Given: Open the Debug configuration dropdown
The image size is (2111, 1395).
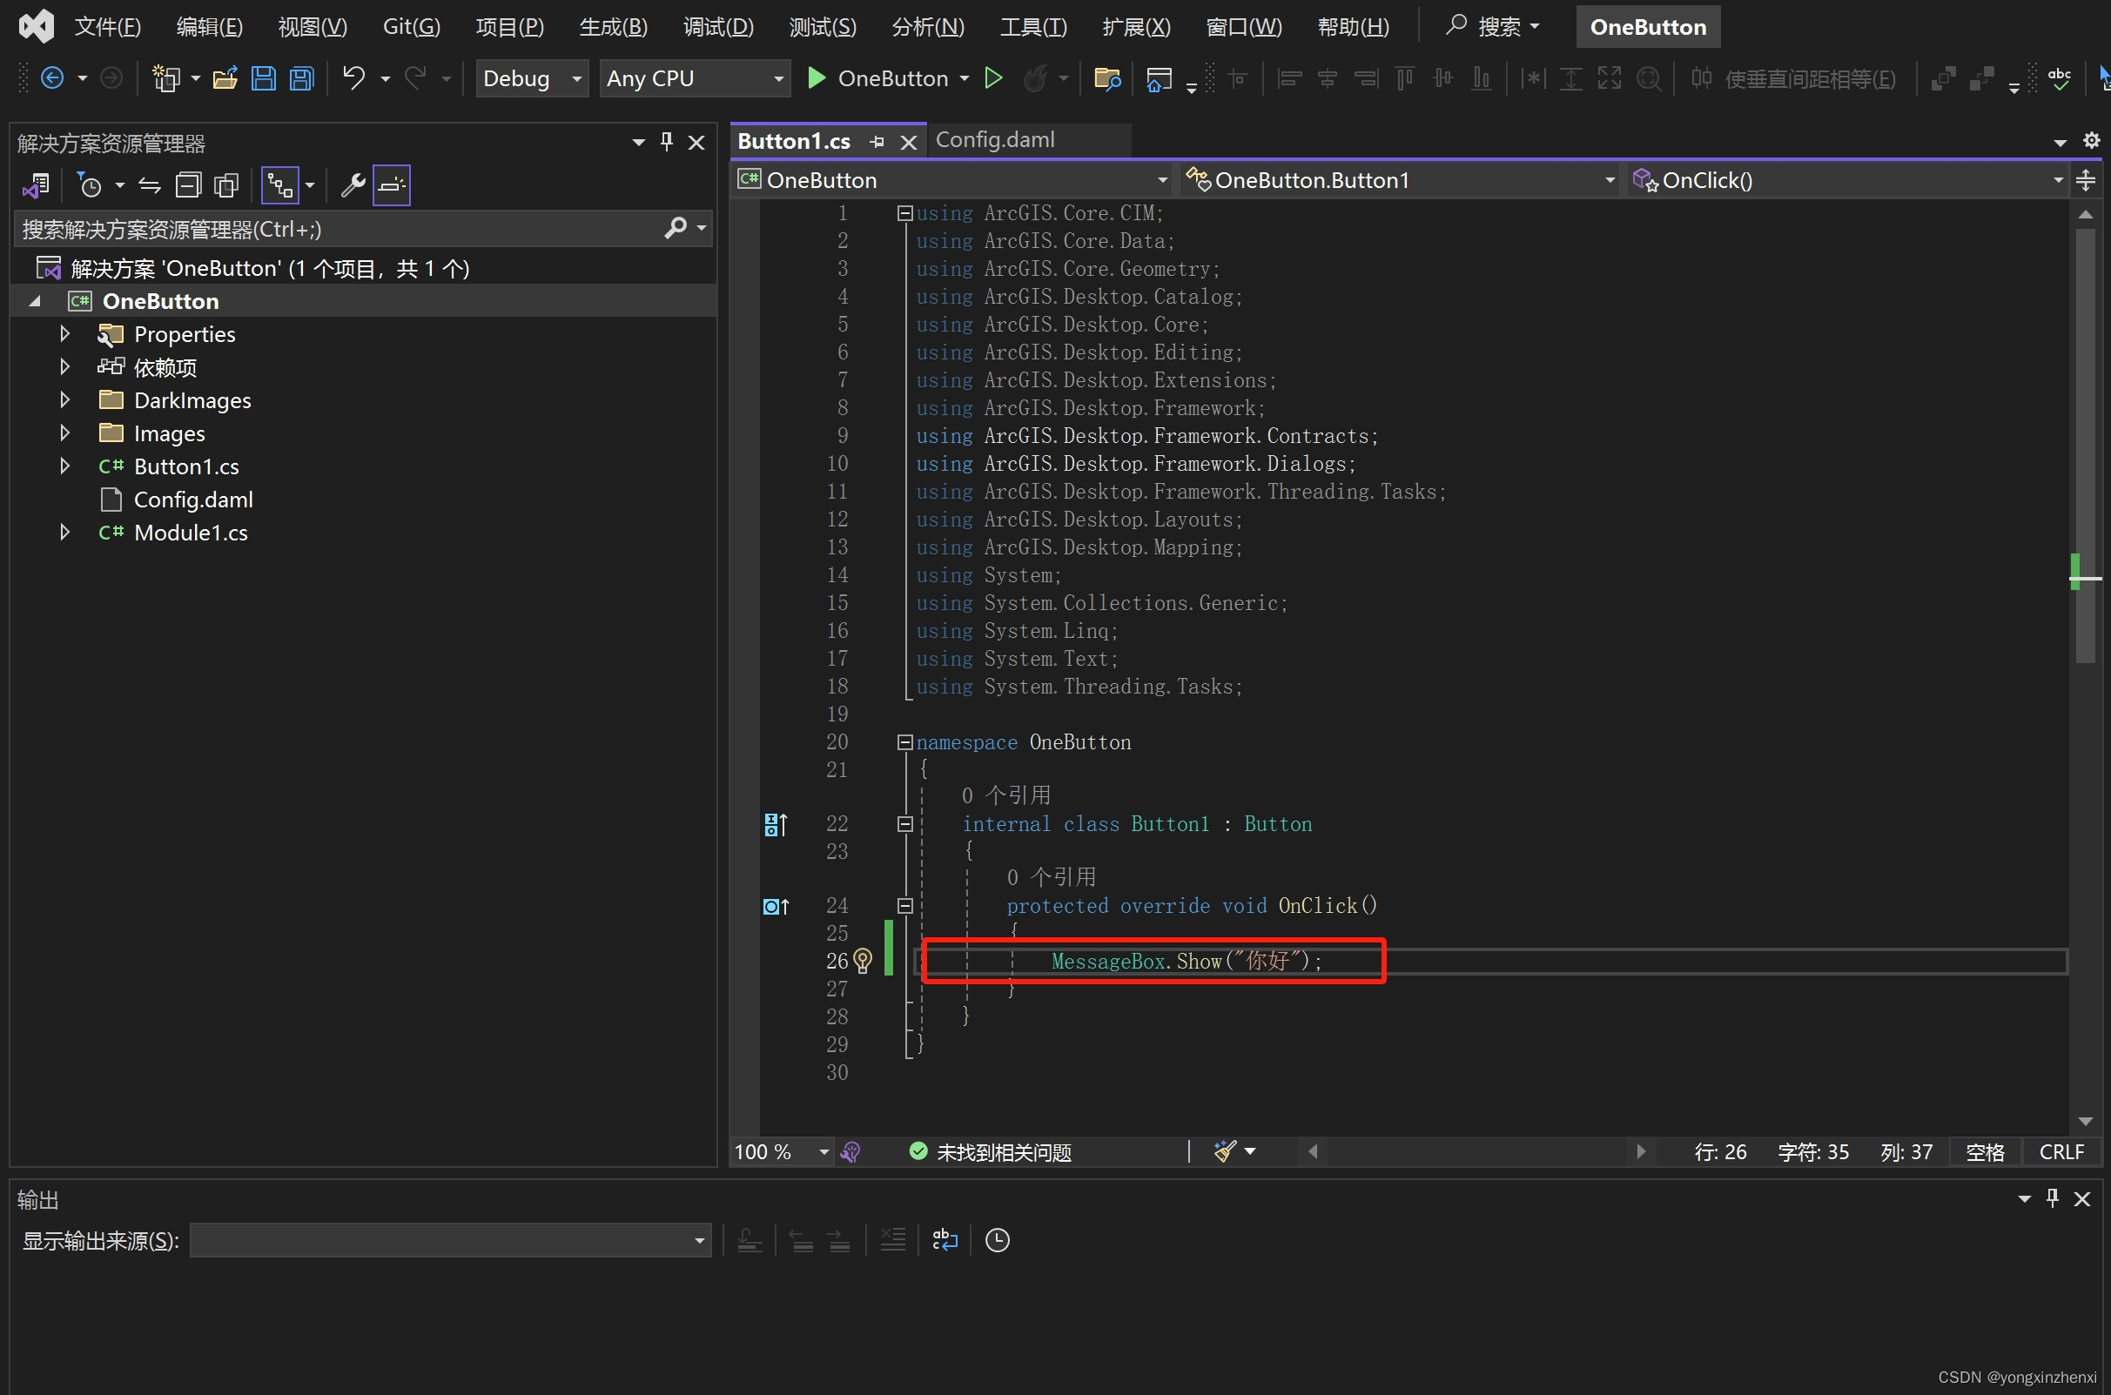Looking at the screenshot, I should pos(532,78).
